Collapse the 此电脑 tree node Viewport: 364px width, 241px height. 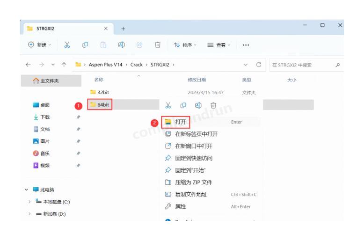[27, 190]
